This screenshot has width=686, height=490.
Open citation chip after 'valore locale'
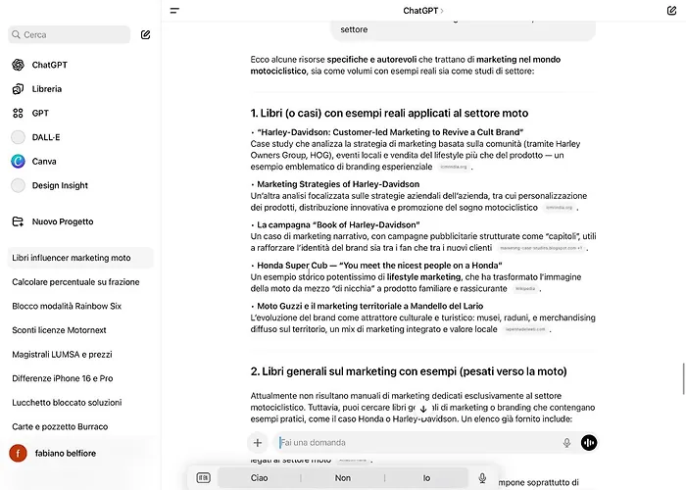(525, 329)
